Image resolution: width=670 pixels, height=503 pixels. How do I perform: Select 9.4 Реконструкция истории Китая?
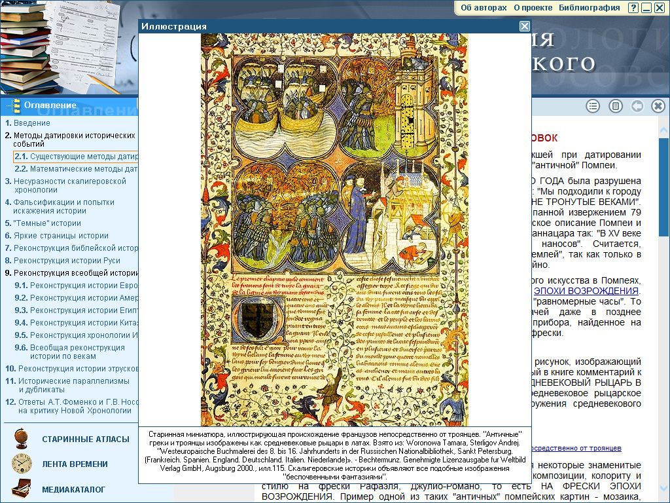(x=76, y=322)
